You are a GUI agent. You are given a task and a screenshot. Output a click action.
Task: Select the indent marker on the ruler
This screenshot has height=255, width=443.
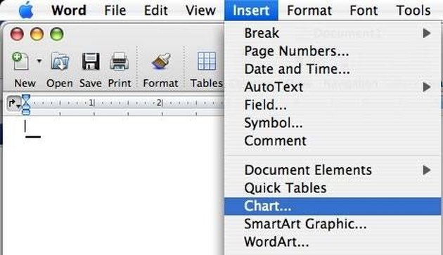pyautogui.click(x=26, y=105)
